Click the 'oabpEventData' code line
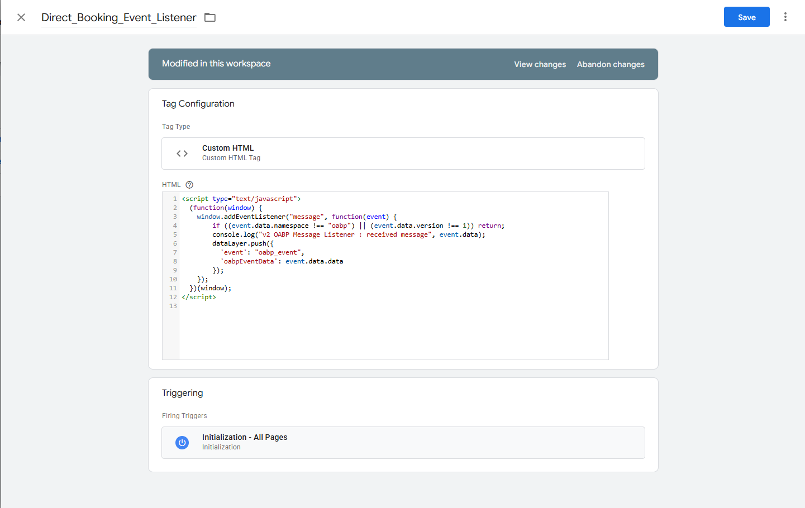The image size is (805, 508). click(x=282, y=261)
